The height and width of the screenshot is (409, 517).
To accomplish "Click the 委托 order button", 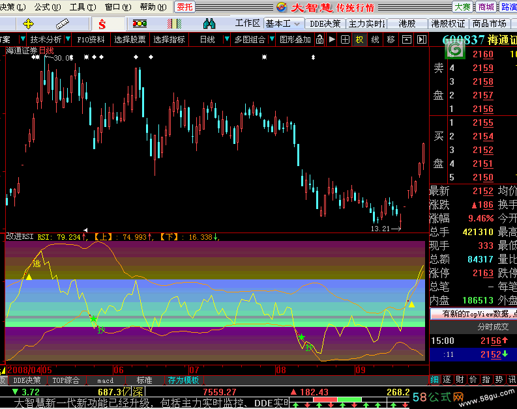I will (x=185, y=7).
